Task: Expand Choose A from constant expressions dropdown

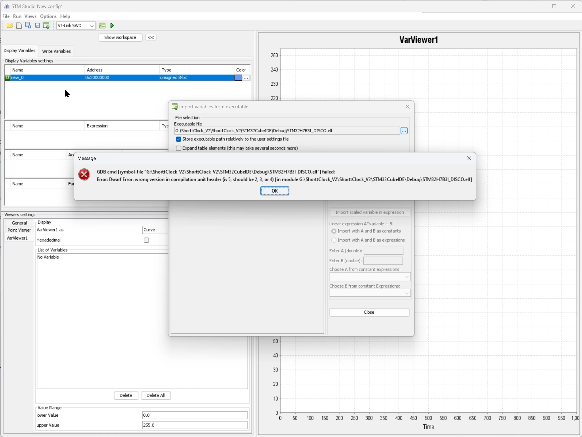Action: coord(370,277)
